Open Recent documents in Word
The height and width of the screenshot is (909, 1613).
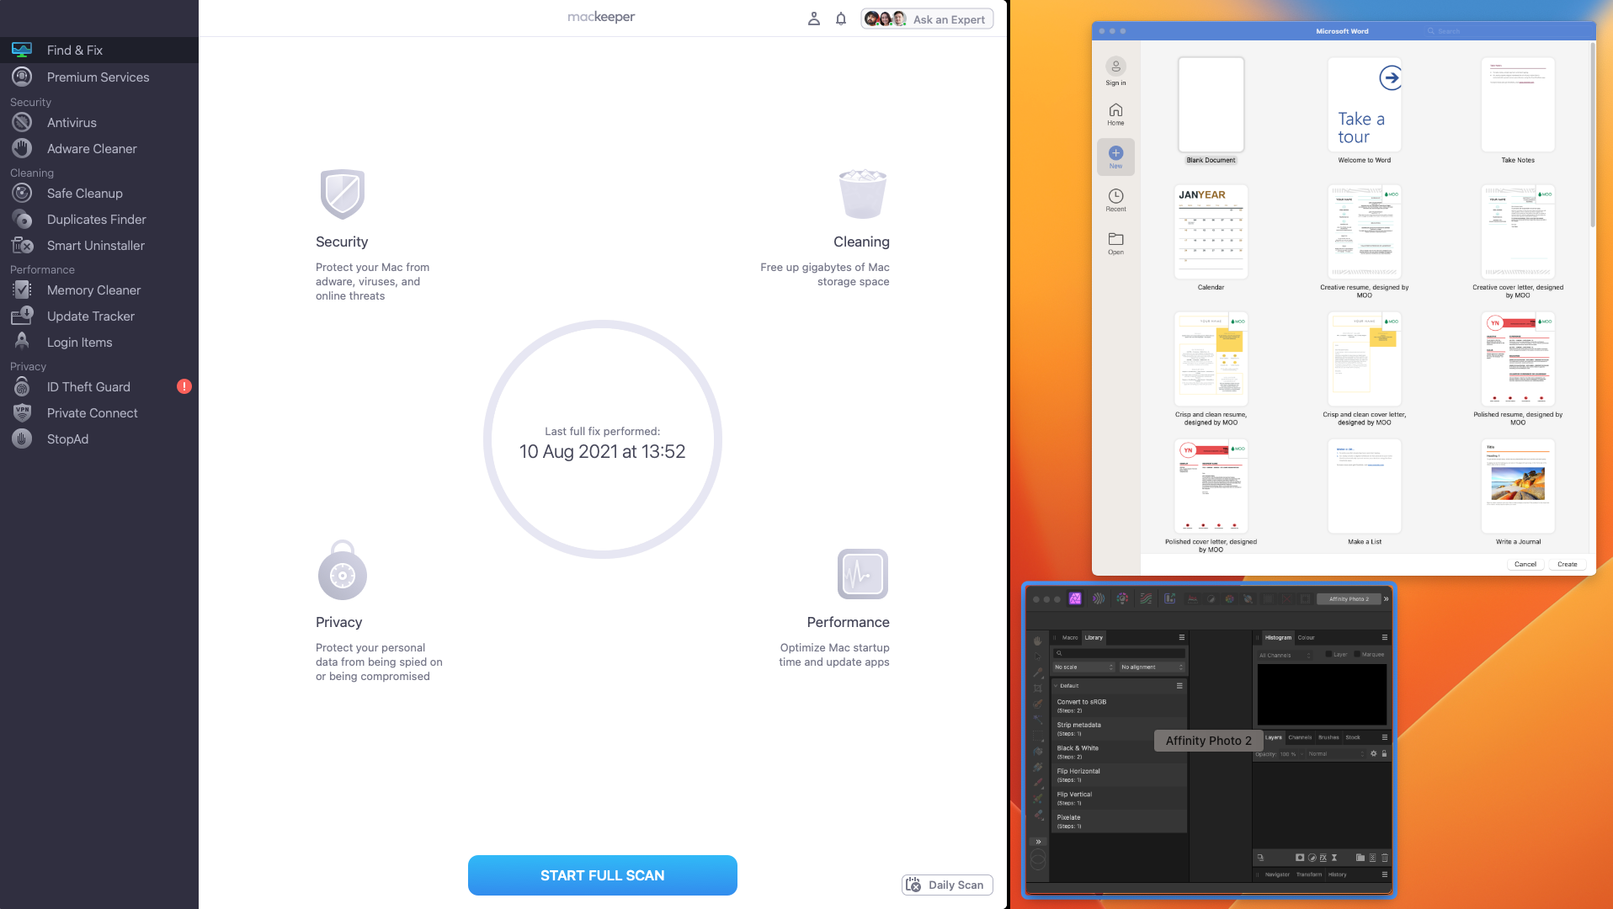[x=1115, y=199]
